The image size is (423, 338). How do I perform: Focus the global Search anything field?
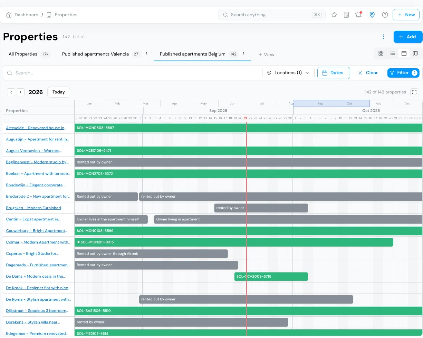pyautogui.click(x=272, y=15)
